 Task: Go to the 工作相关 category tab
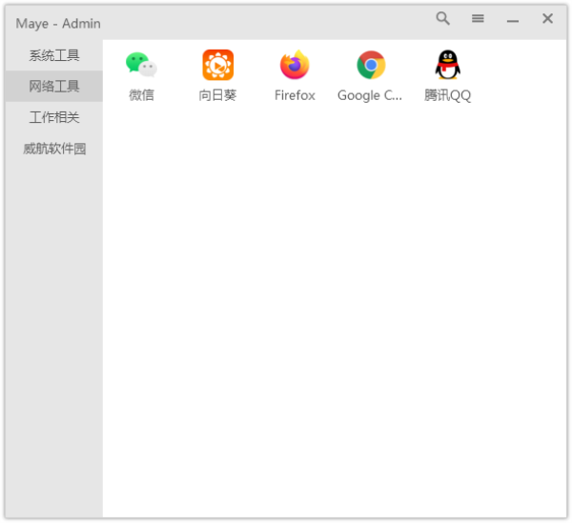(x=54, y=117)
